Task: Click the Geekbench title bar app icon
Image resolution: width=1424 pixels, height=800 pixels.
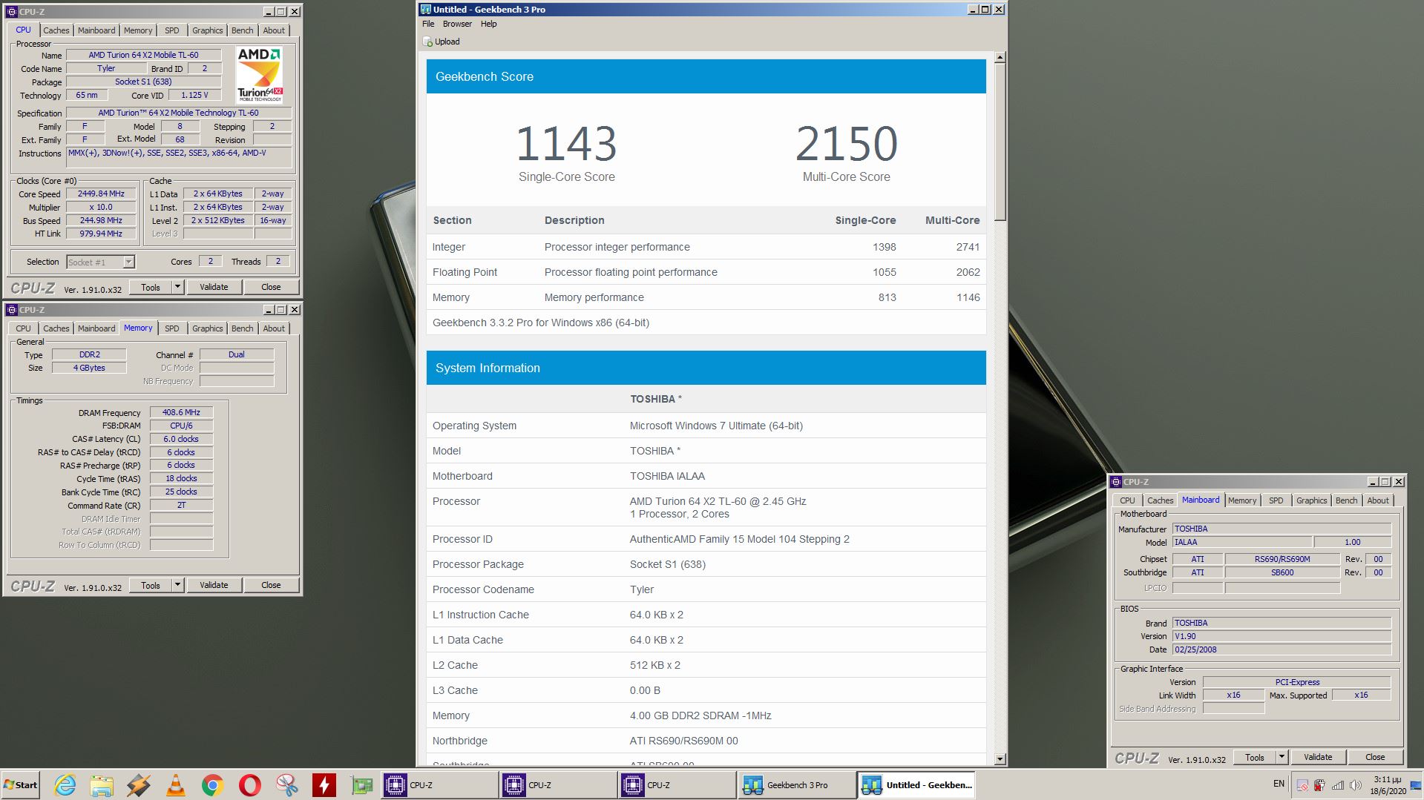Action: 425,10
